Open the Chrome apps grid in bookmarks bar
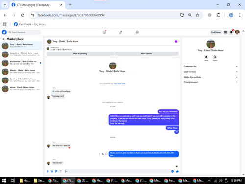Viewport: 245px width, 184px height. click(5, 24)
